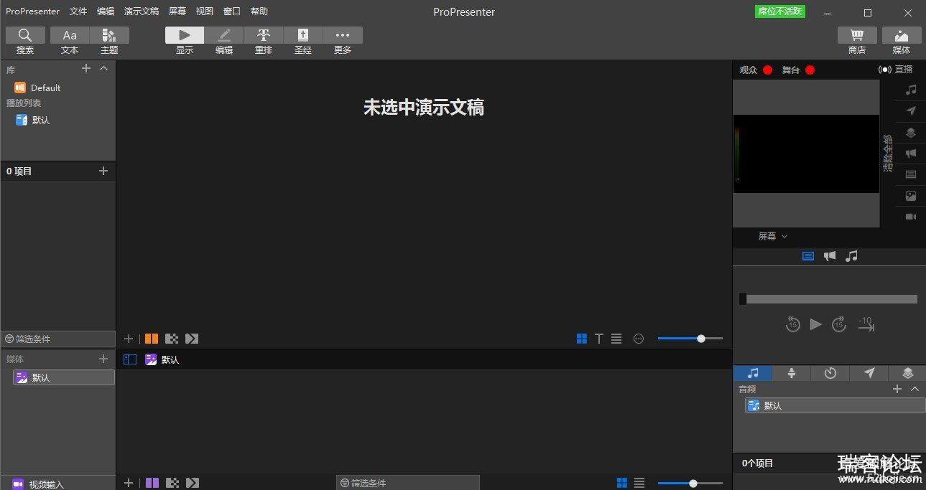926x490 pixels.
Task: Clear audio layer with music note icon
Action: coord(911,90)
